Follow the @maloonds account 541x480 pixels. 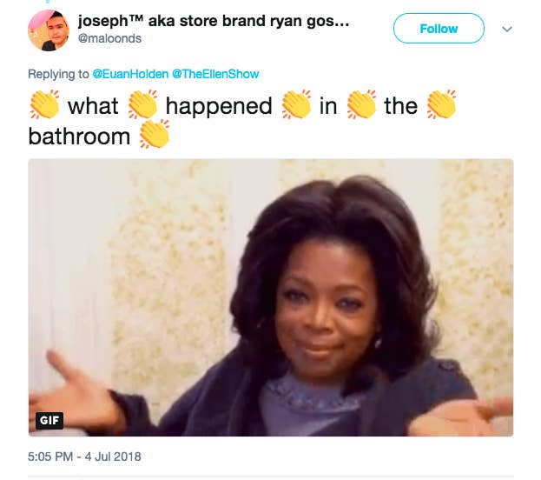[439, 29]
